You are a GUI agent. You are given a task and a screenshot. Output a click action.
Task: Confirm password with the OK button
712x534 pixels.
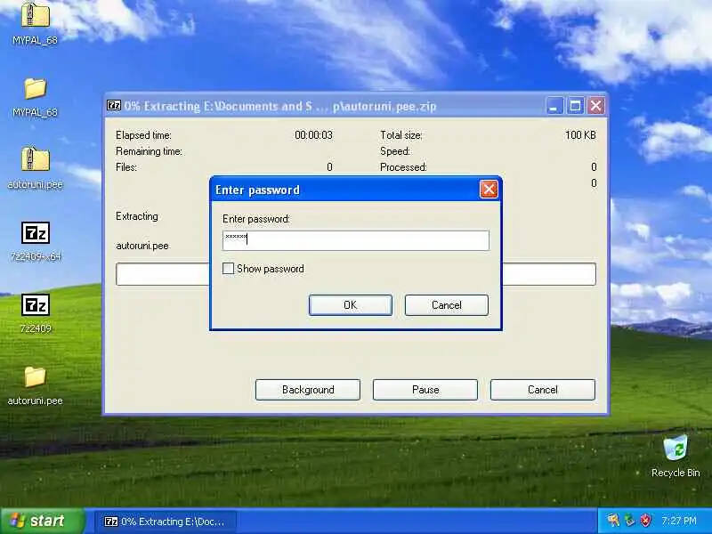pos(350,305)
